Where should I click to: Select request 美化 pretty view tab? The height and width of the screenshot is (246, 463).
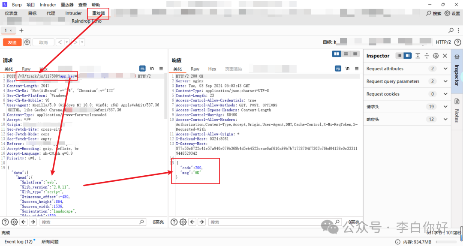9,69
